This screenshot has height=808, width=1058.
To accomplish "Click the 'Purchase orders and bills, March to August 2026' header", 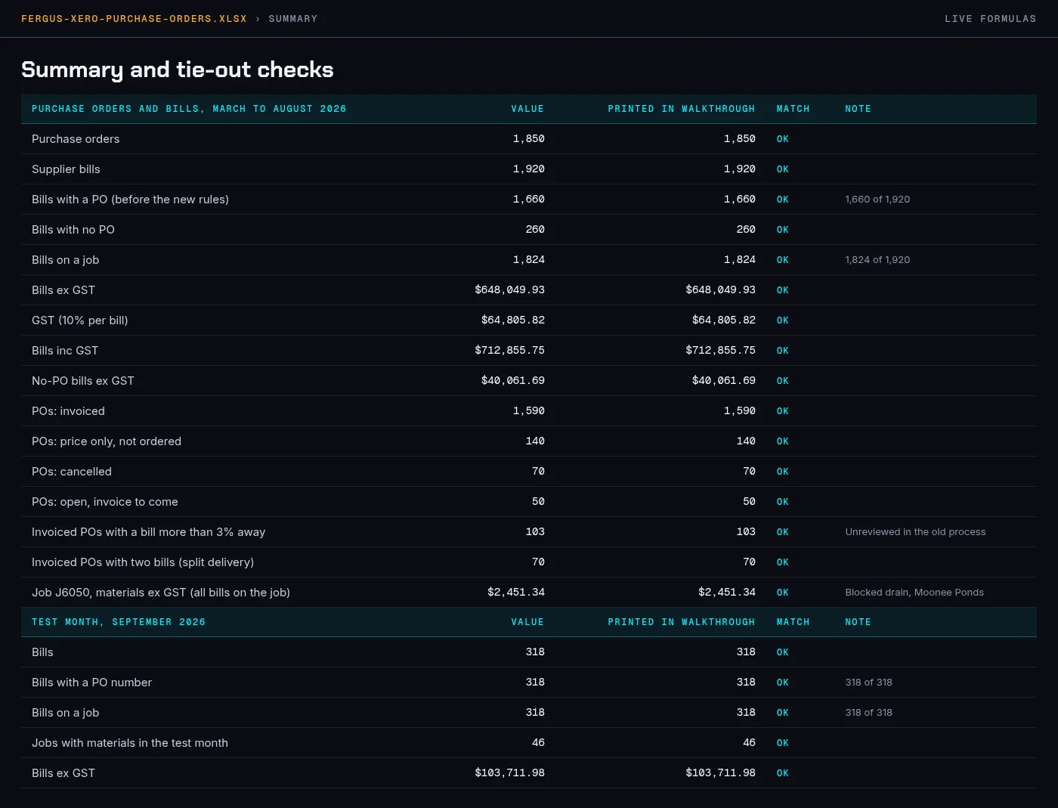I will pos(189,109).
